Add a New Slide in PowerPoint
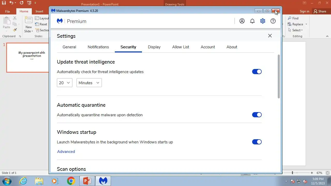The width and height of the screenshot is (331, 186). [28, 20]
